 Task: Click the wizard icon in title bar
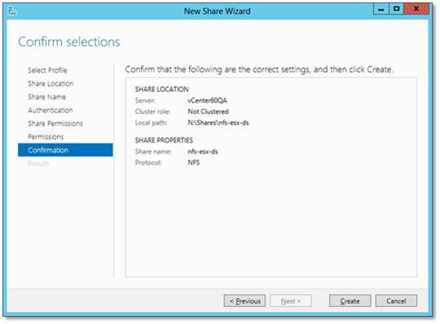[12, 11]
